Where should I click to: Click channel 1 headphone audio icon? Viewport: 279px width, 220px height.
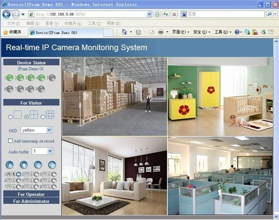coord(9,174)
